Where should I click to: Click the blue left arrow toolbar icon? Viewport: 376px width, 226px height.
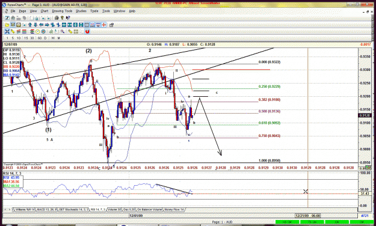pyautogui.click(x=42, y=25)
